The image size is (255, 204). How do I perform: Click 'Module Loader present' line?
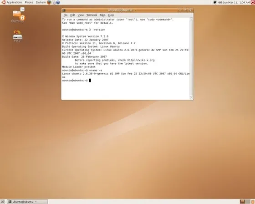point(79,67)
